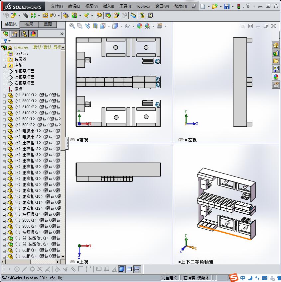
Task: Open the ConfigurationManager tab icon
Action: [24, 34]
